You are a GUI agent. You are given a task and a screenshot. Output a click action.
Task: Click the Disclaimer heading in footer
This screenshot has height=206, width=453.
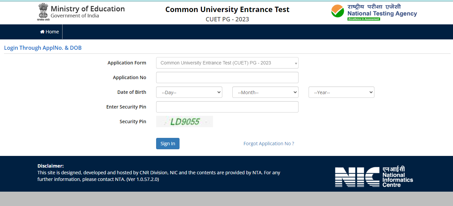pos(50,166)
